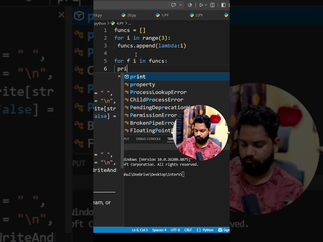Select the 'property' autocomplete suggestion

click(x=177, y=84)
